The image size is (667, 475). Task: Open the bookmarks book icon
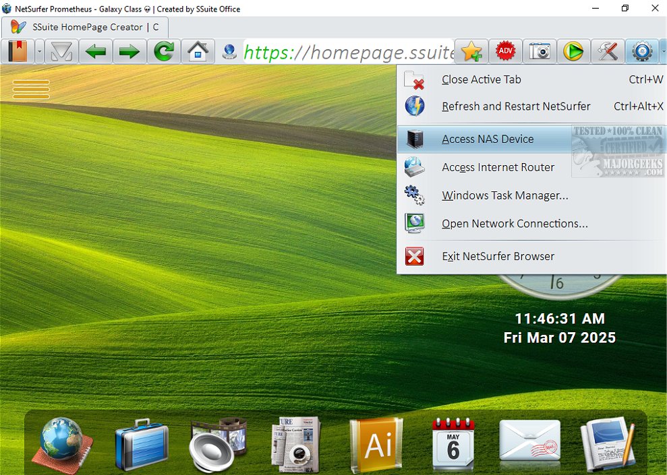[18, 51]
